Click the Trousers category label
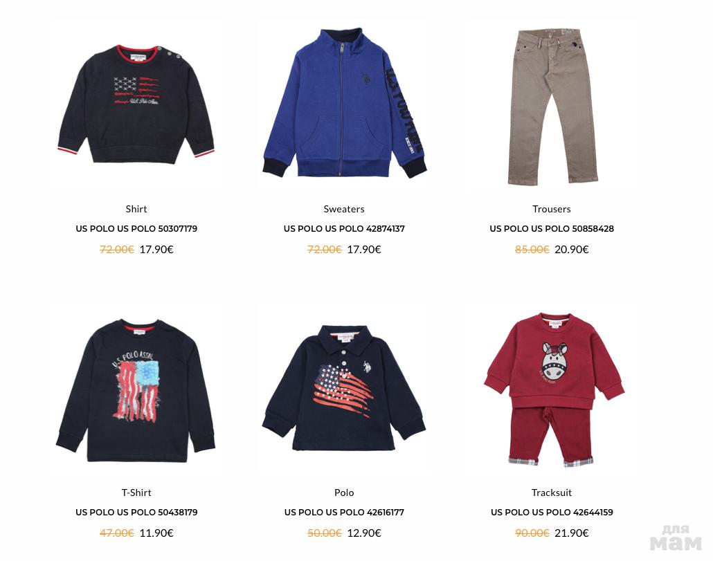Image resolution: width=713 pixels, height=561 pixels. (x=552, y=209)
